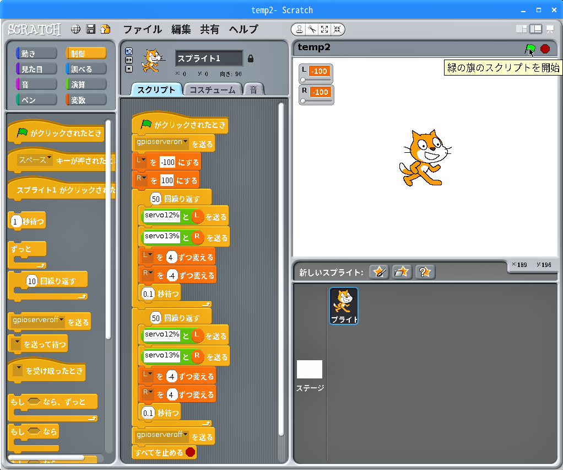Paint a new sprite
563x470 pixels.
[379, 272]
